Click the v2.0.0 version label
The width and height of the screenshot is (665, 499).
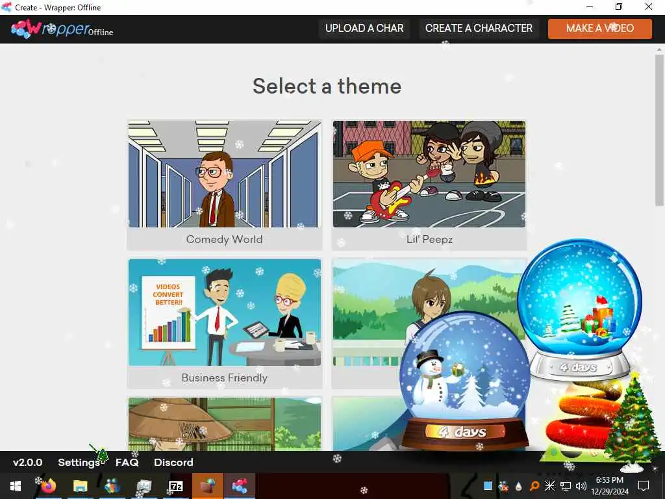pyautogui.click(x=27, y=462)
